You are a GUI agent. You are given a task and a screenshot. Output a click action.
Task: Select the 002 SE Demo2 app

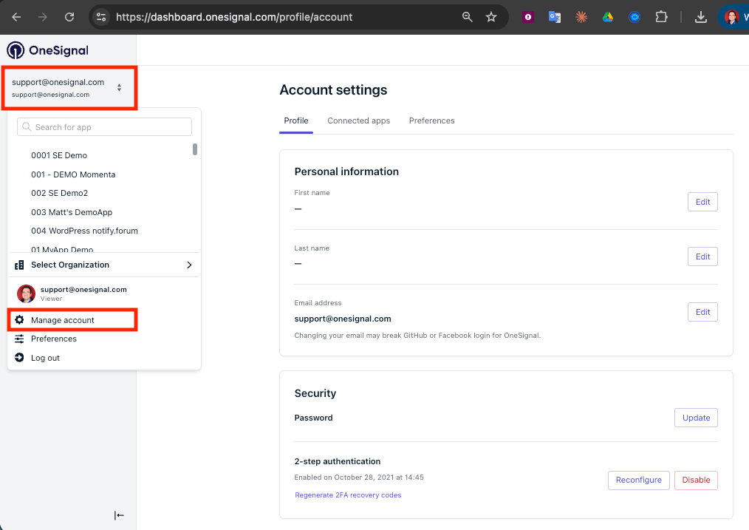tap(59, 193)
